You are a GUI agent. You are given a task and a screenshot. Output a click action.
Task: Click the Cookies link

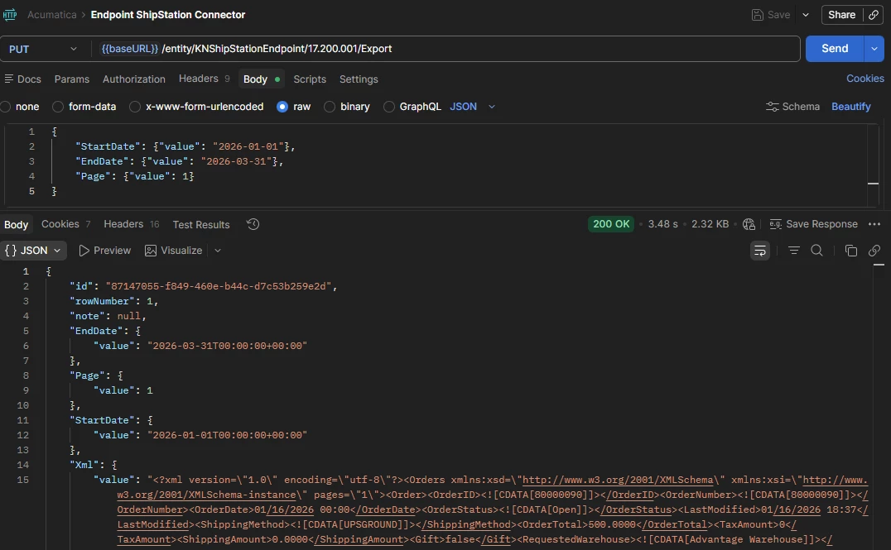[x=865, y=79]
